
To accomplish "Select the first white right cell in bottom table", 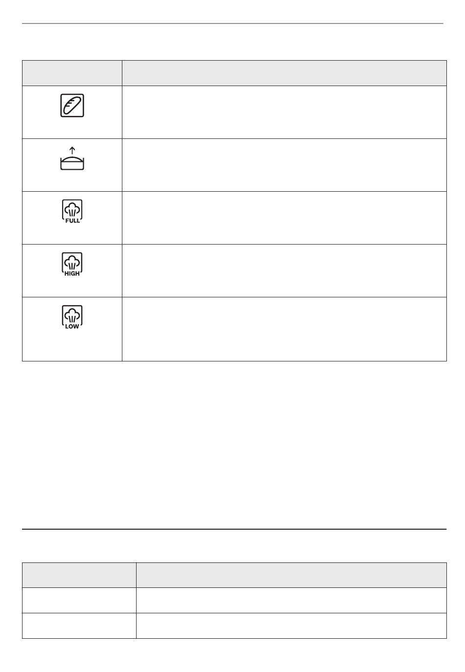I will [292, 601].
